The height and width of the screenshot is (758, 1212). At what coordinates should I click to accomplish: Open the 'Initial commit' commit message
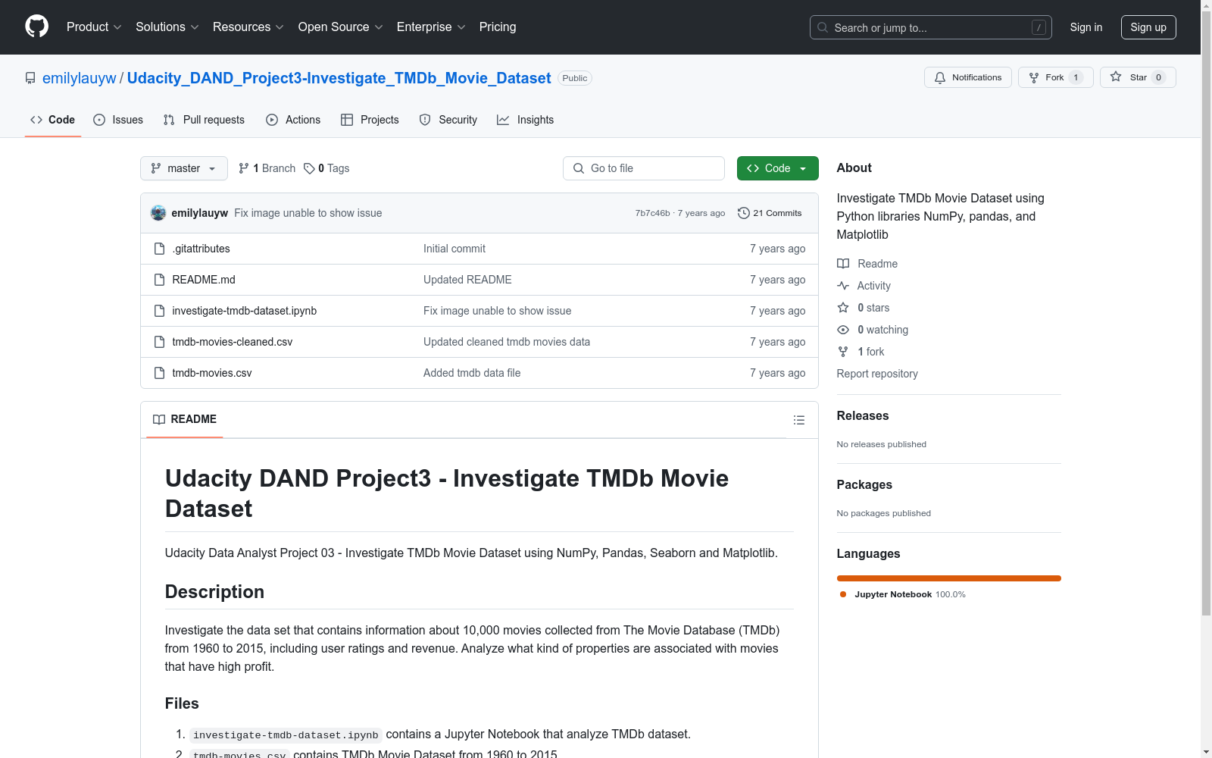coord(454,249)
